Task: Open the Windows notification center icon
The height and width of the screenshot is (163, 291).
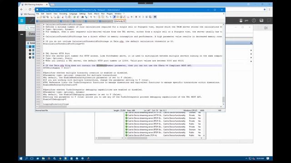Action: (x=268, y=158)
